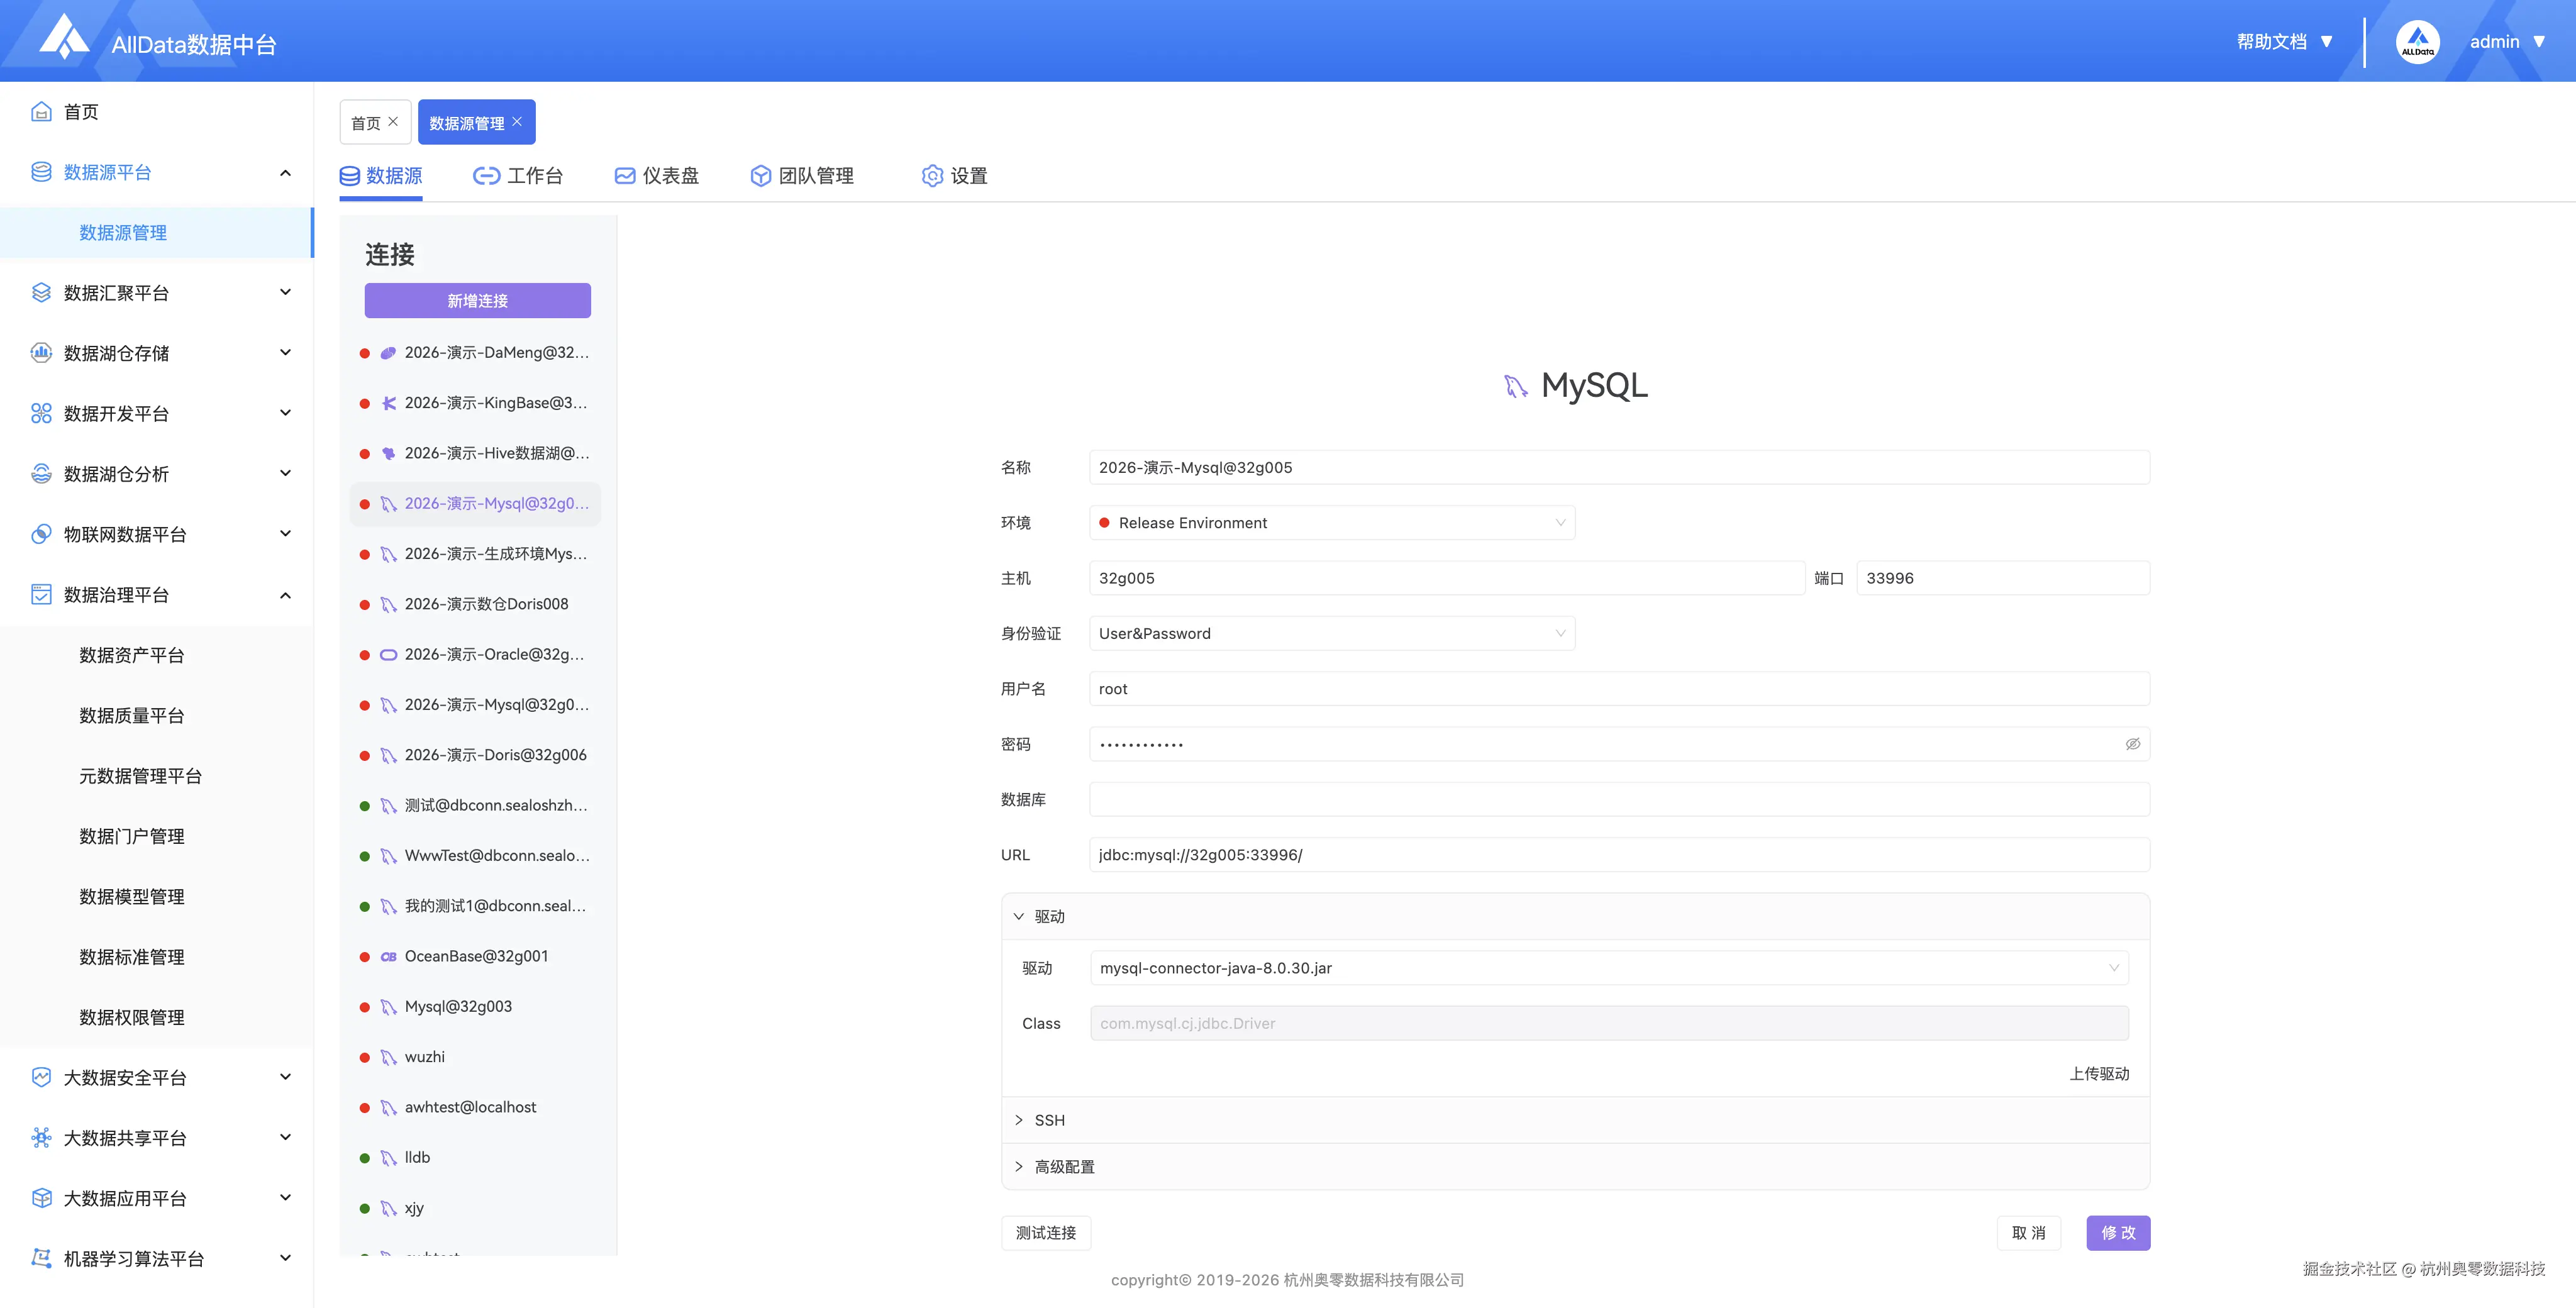Viewport: 2576px width, 1308px height.
Task: Click the 仪表盘 tab icon
Action: tap(625, 176)
